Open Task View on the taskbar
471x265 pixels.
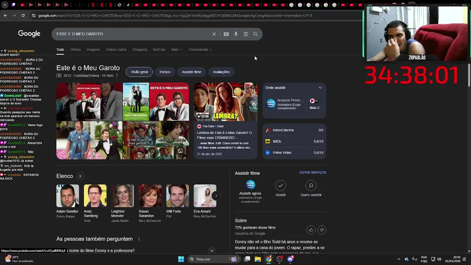pos(247,259)
